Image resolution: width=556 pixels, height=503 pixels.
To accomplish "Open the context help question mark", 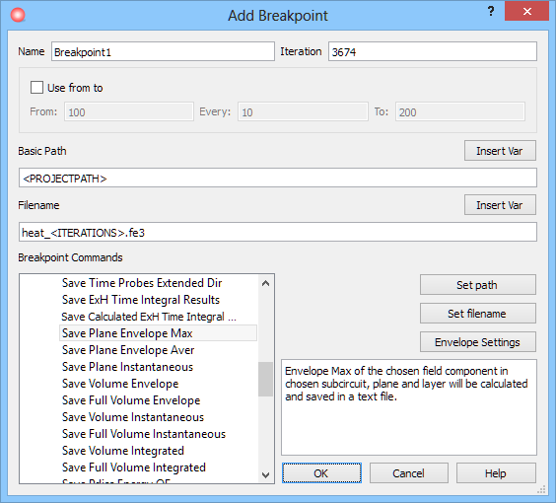I will click(x=491, y=12).
